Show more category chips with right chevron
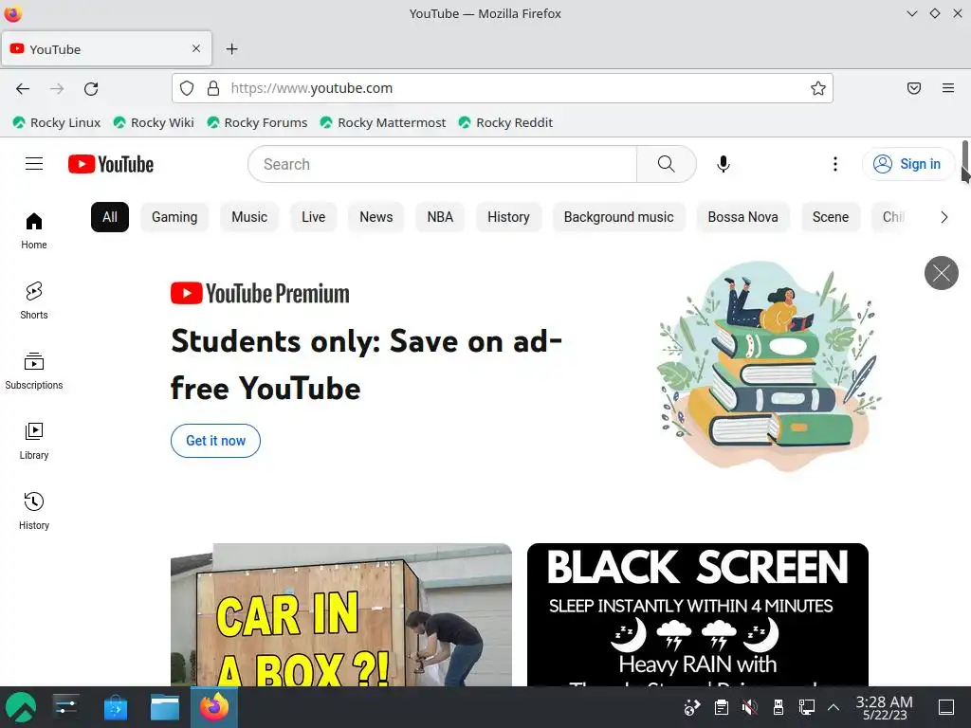This screenshot has width=971, height=728. (944, 217)
